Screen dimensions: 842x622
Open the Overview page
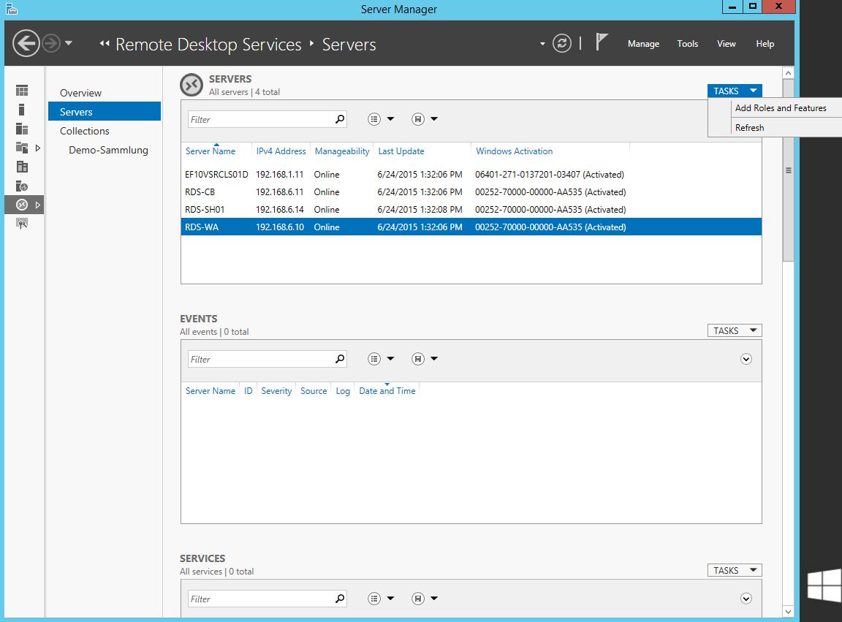point(80,93)
